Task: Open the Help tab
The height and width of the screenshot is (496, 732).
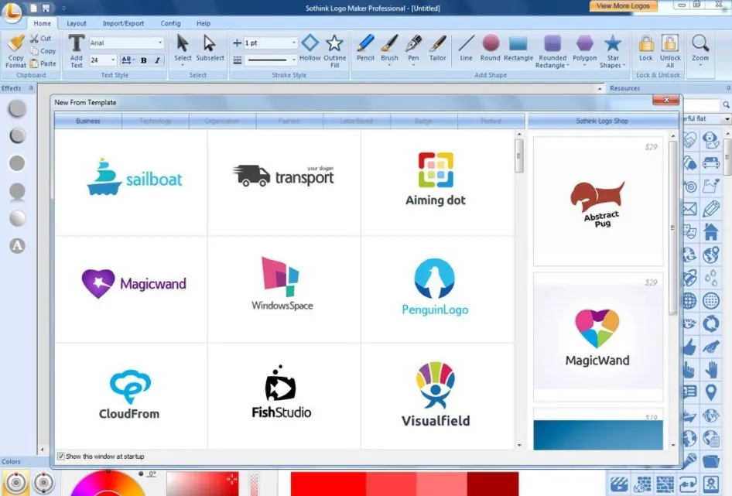Action: pos(203,23)
